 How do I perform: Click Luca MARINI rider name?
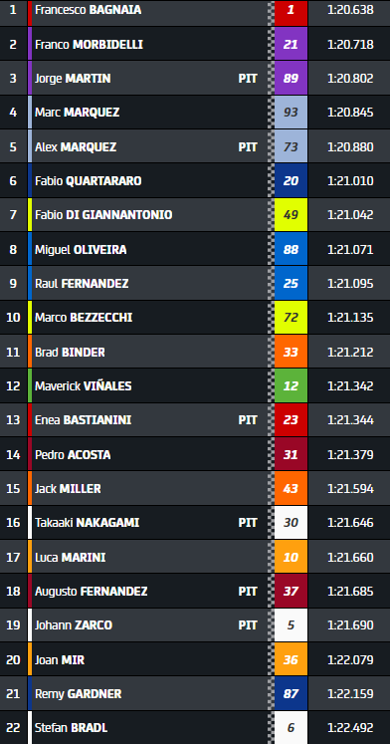tap(70, 557)
